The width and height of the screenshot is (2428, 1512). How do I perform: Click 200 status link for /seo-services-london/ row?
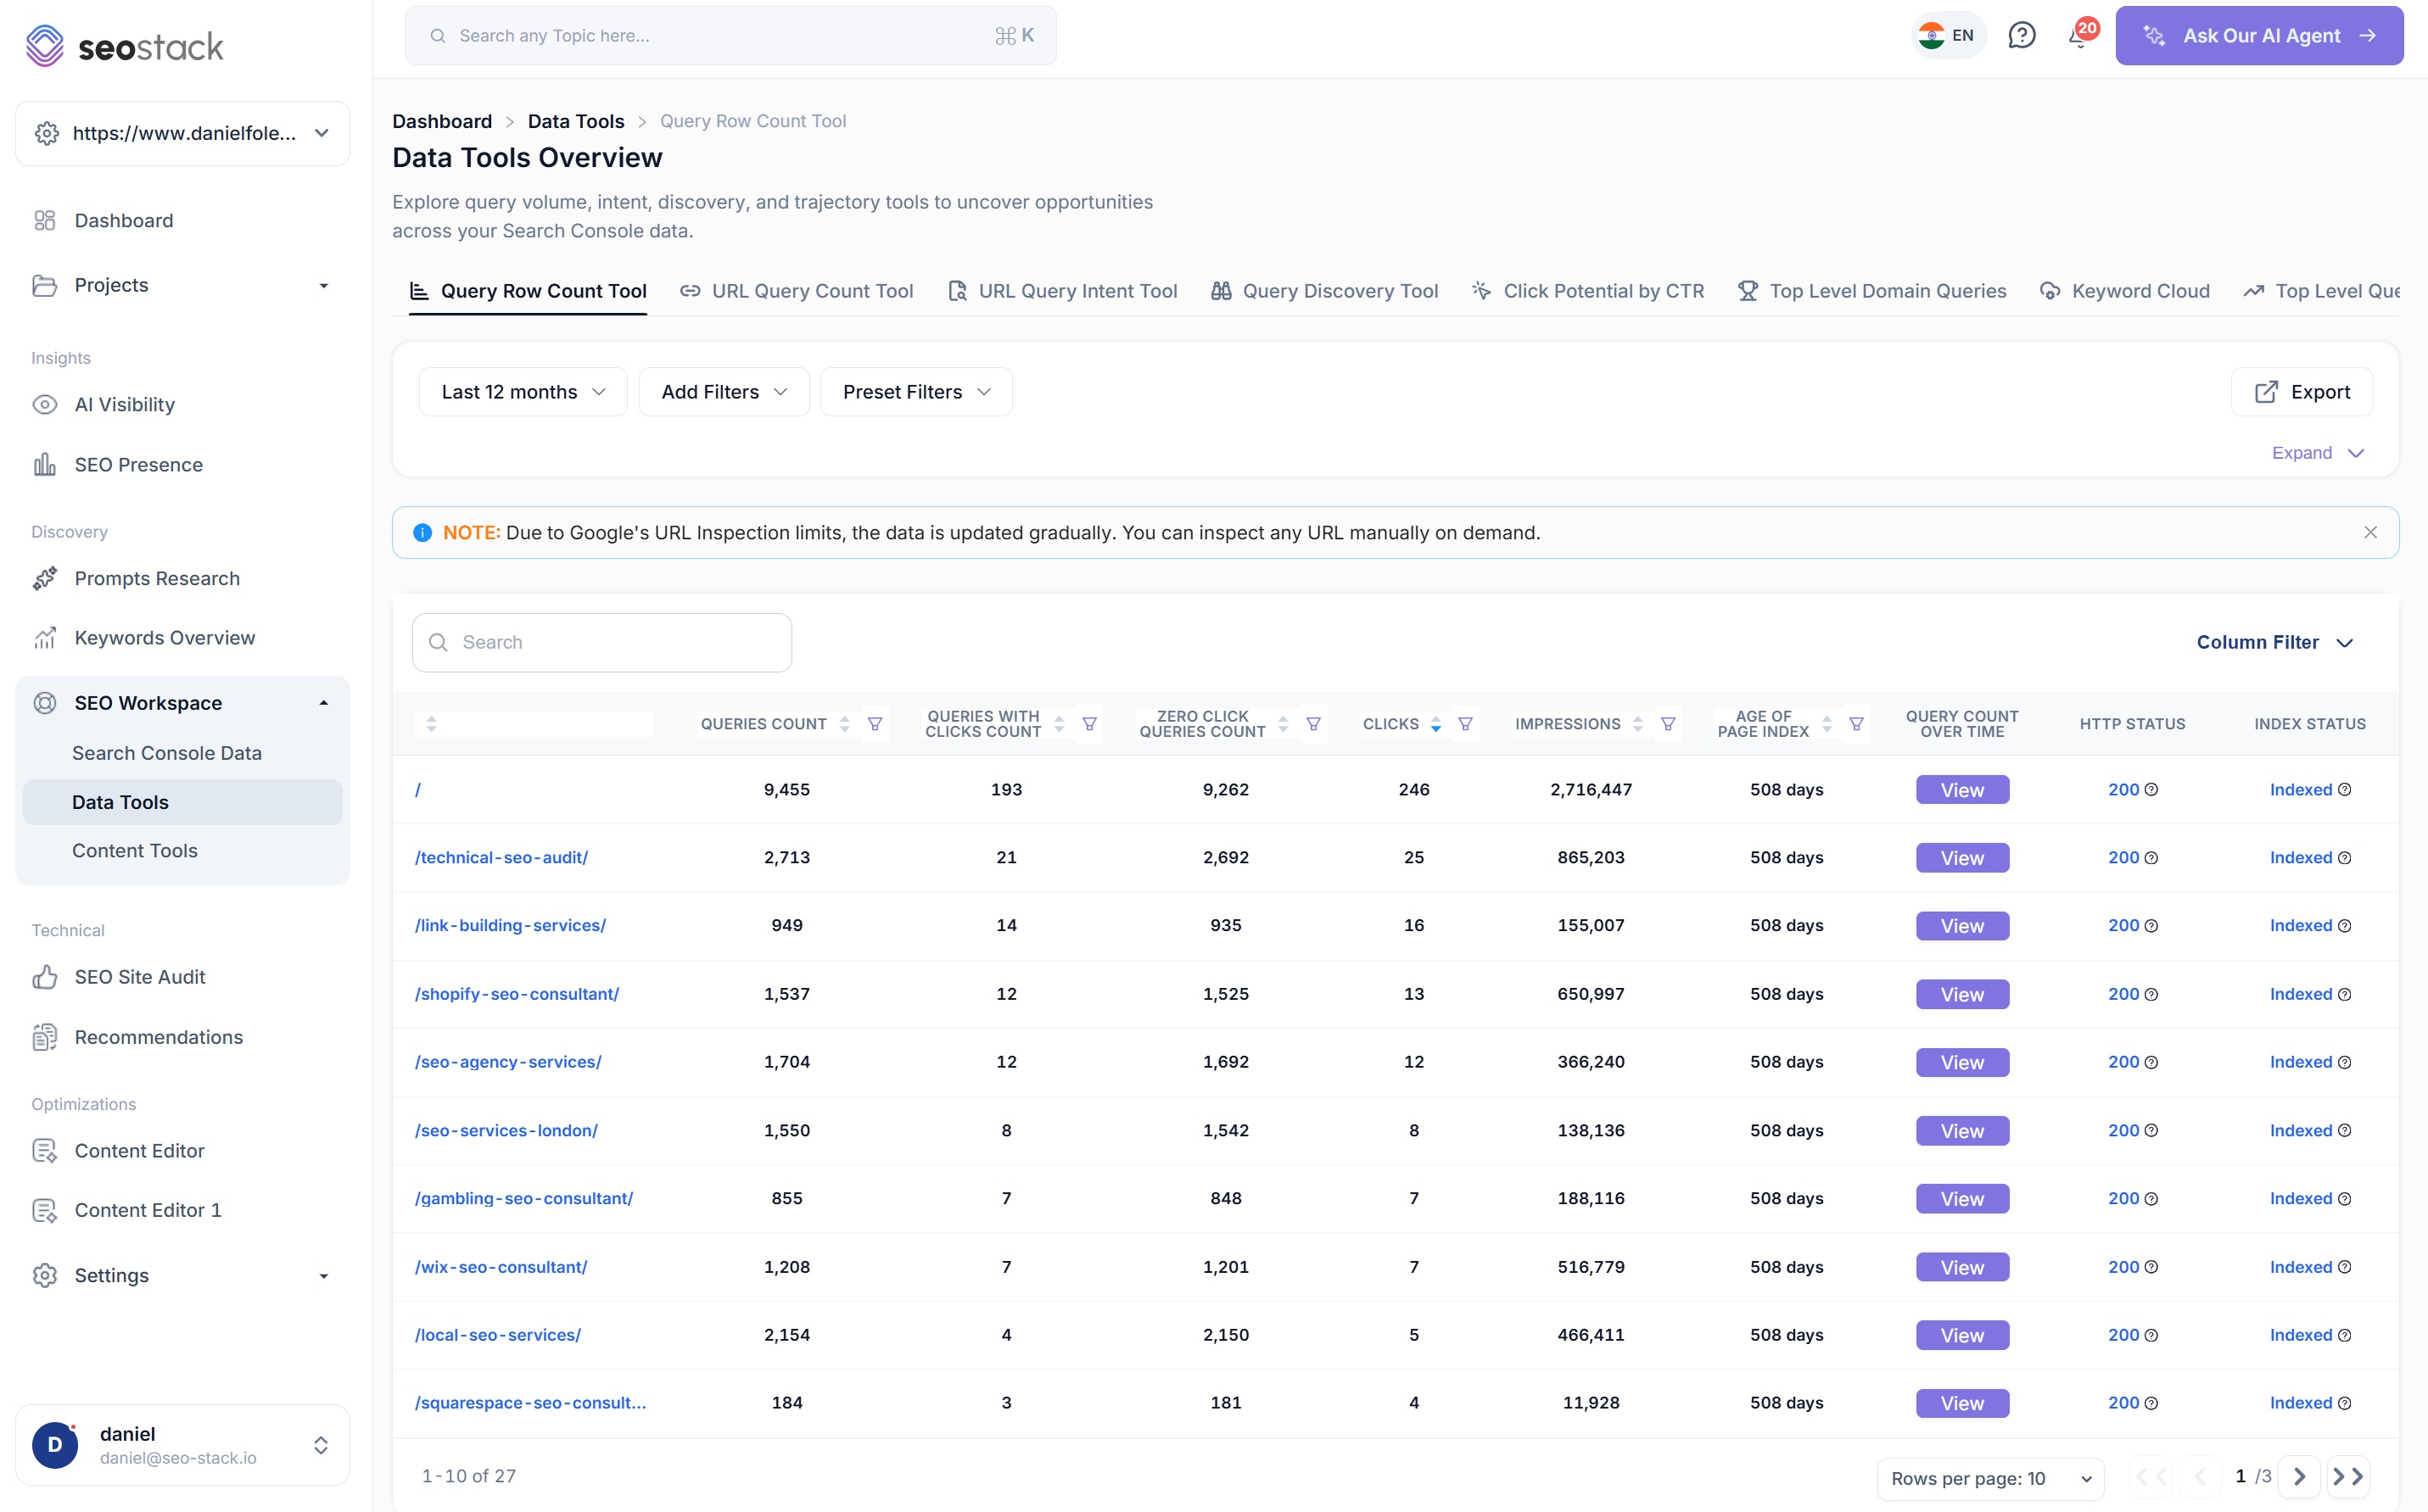tap(2123, 1130)
